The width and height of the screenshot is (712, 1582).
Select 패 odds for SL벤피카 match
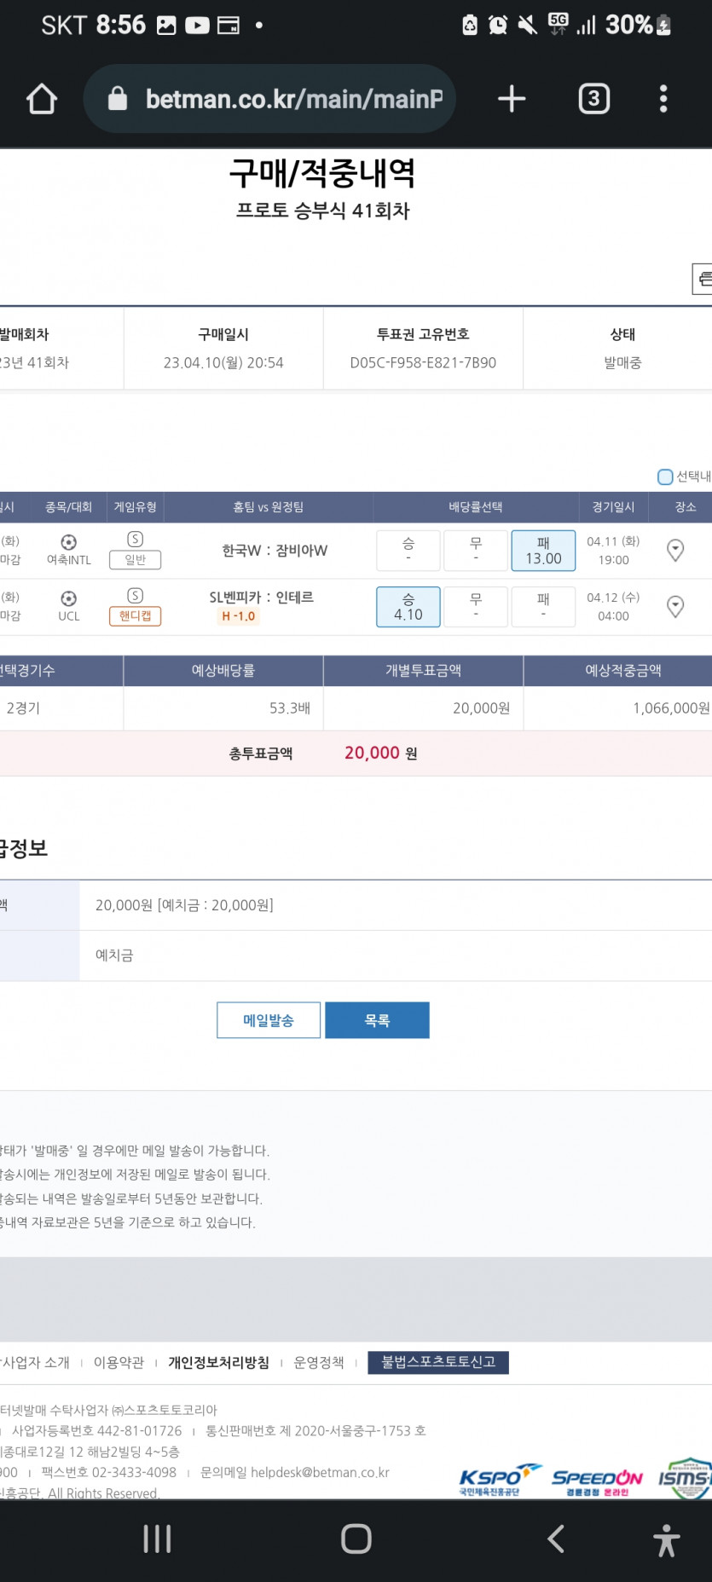(x=543, y=607)
